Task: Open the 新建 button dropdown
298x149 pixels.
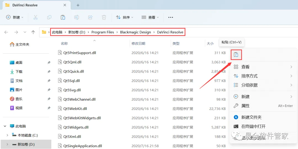Action: (15, 17)
